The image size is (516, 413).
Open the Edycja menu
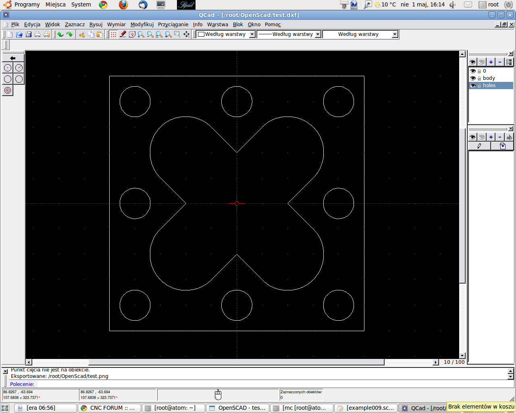tap(32, 25)
